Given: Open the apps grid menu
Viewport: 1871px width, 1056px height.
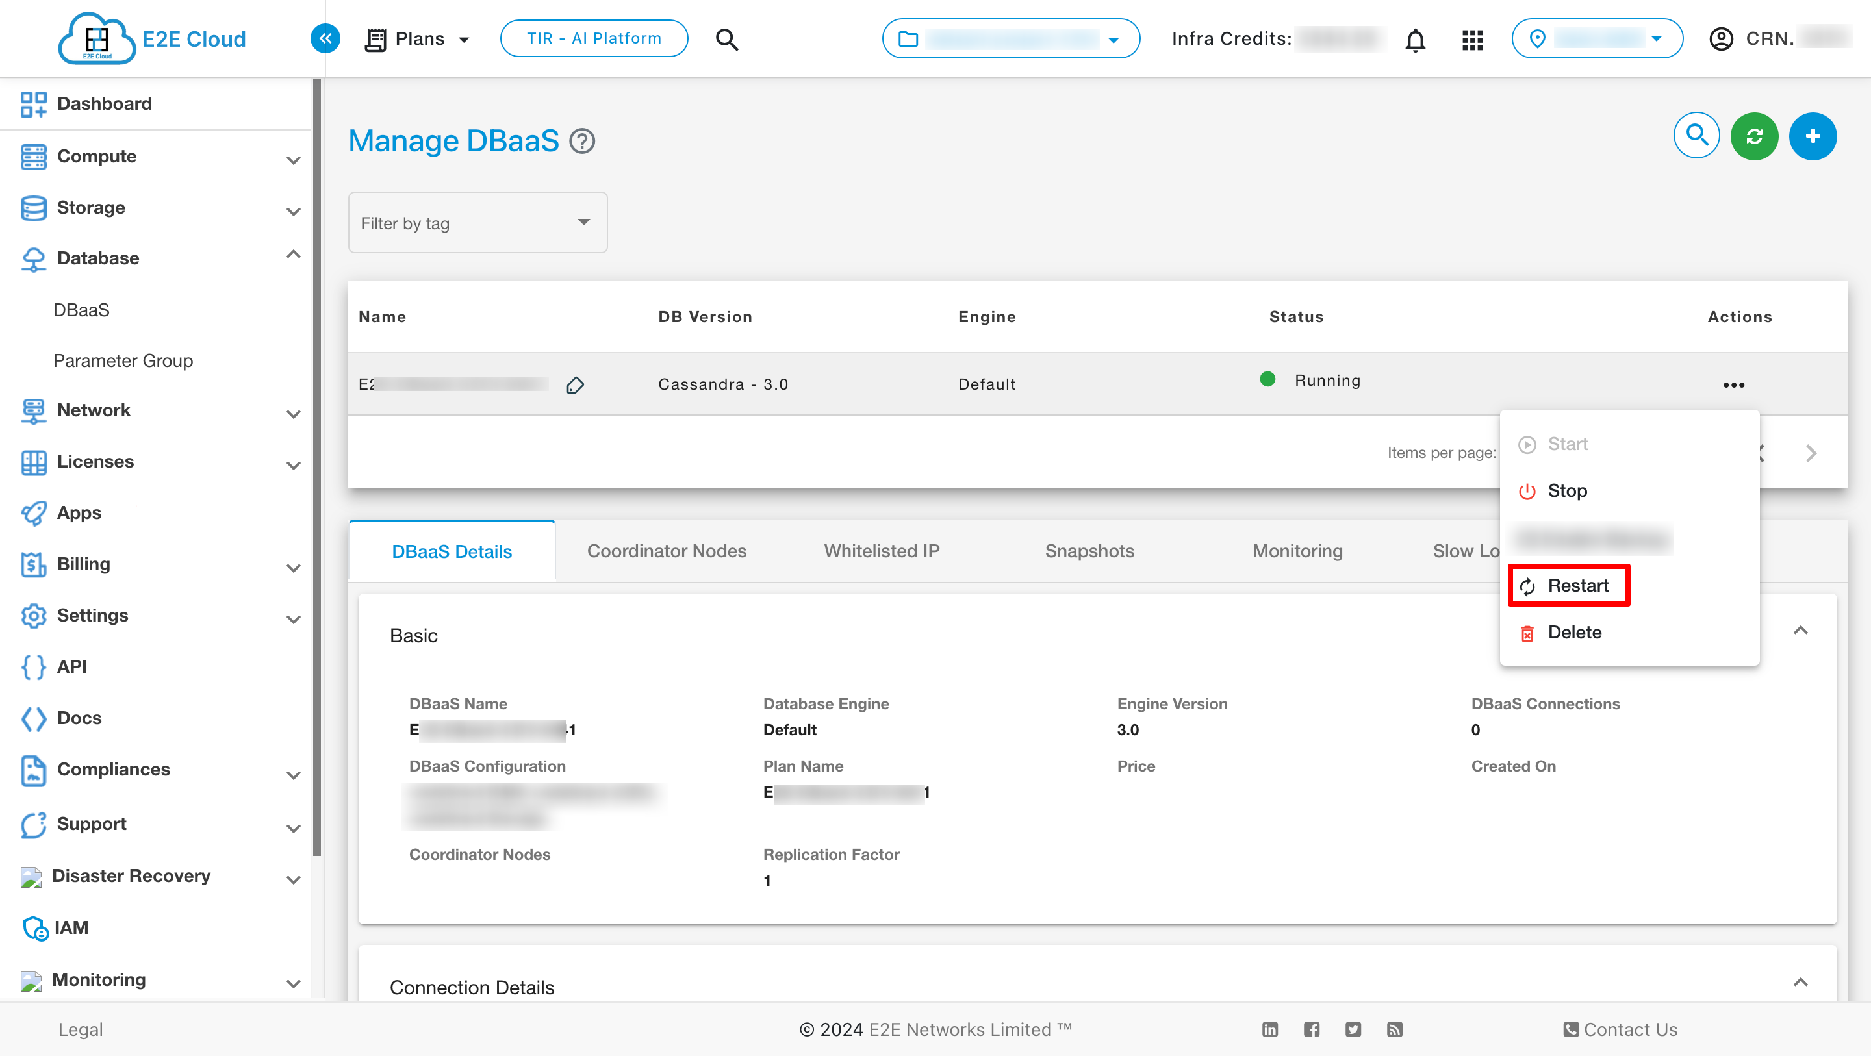Looking at the screenshot, I should point(1471,39).
